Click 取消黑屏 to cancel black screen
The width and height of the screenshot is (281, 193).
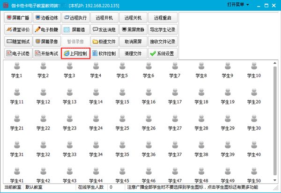tap(133, 42)
